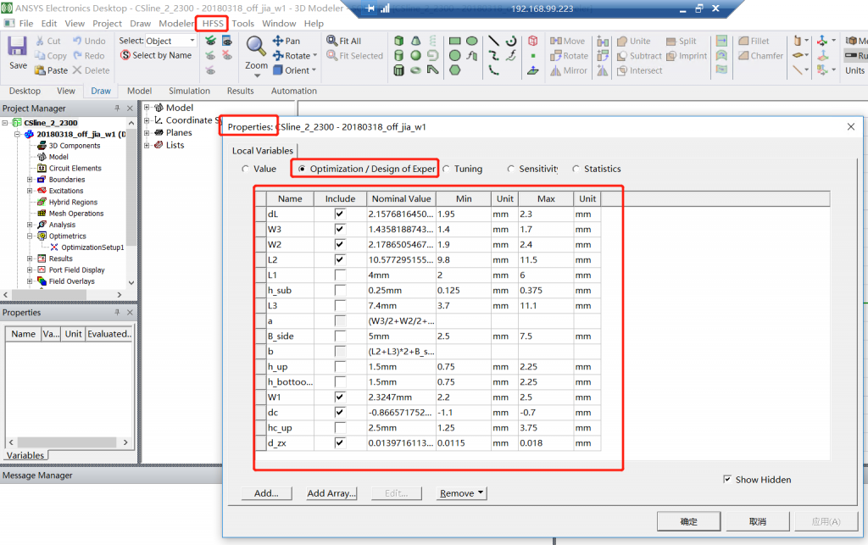Uncheck the Include checkbox for dL
868x545 pixels.
tap(340, 214)
